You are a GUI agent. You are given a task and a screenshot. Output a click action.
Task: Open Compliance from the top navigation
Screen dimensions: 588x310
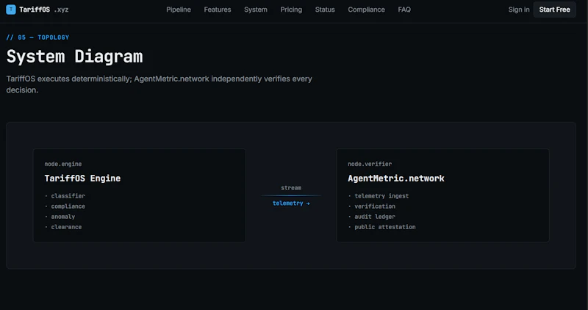tap(366, 10)
